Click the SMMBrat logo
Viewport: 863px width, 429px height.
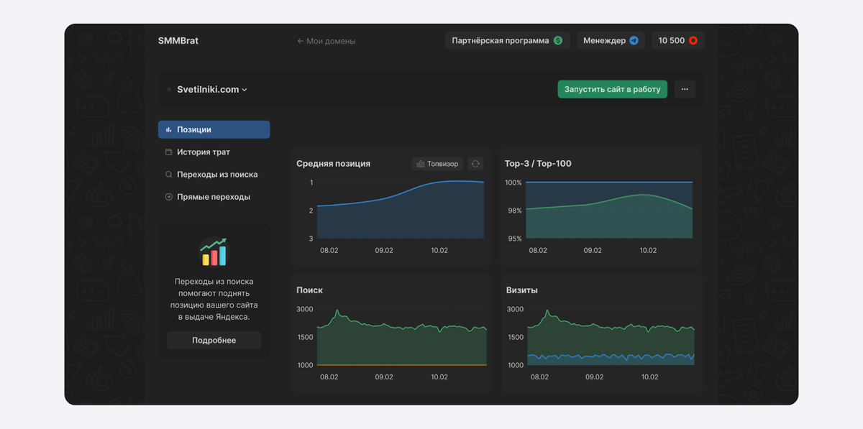click(x=178, y=41)
